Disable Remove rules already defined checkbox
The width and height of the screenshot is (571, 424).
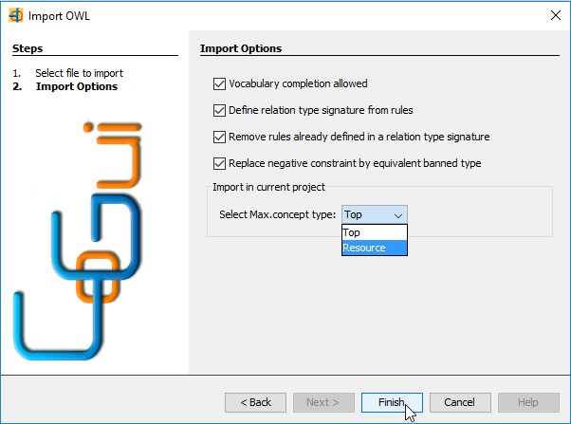point(219,137)
